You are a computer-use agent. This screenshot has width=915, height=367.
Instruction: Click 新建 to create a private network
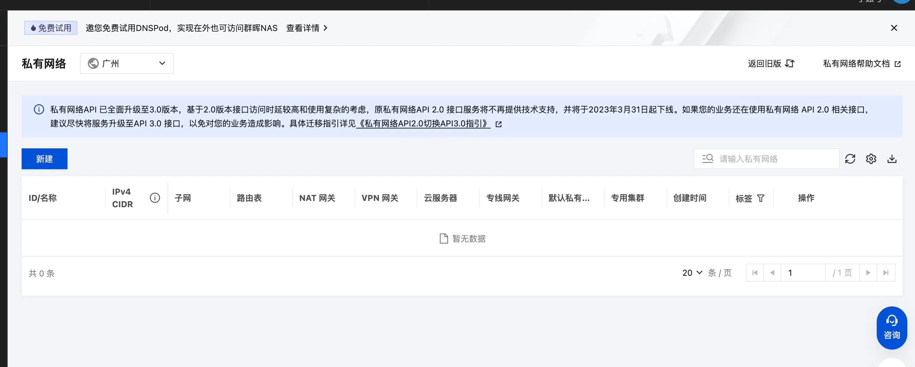pos(45,159)
